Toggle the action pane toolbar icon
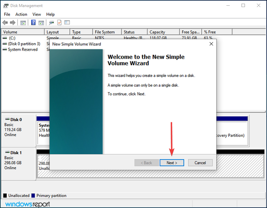Viewport: 267px width, 208px height. (41, 23)
